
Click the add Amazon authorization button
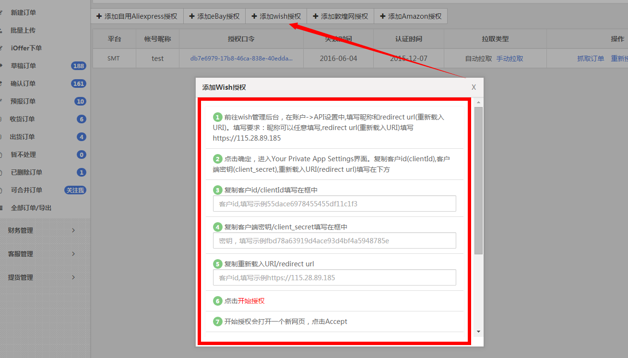click(x=410, y=16)
